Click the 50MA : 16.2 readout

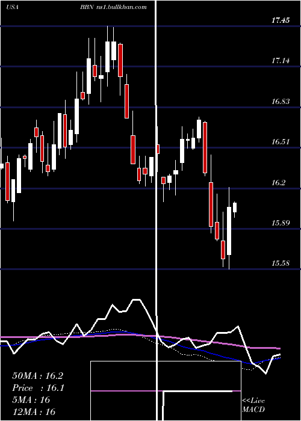[37, 376]
